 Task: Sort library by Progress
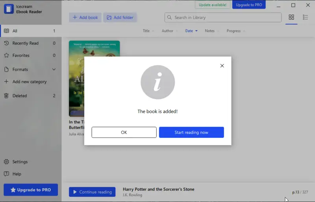point(235,31)
